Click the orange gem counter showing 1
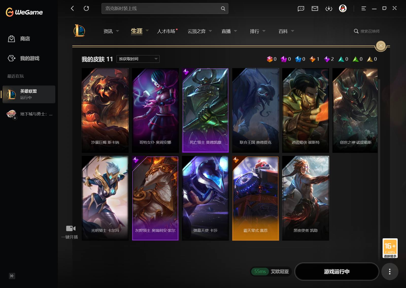Screen dimensions: 406x288 pyautogui.click(x=312, y=59)
